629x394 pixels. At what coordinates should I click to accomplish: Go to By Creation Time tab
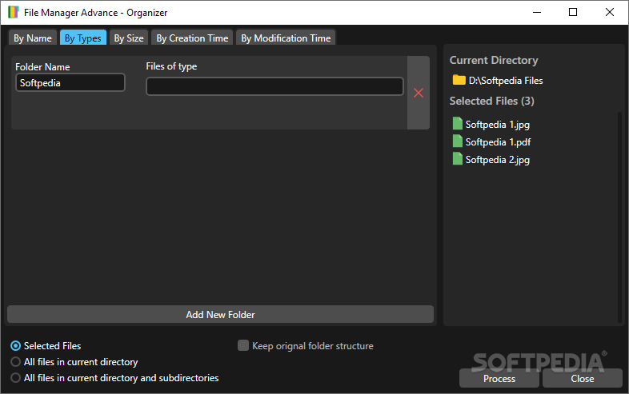192,38
